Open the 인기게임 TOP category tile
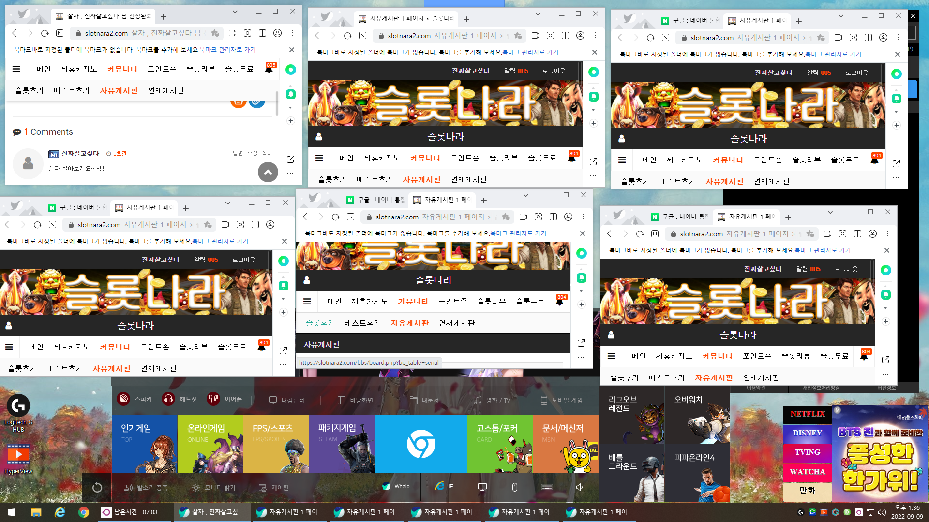 point(144,444)
